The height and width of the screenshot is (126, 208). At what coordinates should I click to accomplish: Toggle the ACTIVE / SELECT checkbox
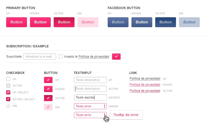8,99
